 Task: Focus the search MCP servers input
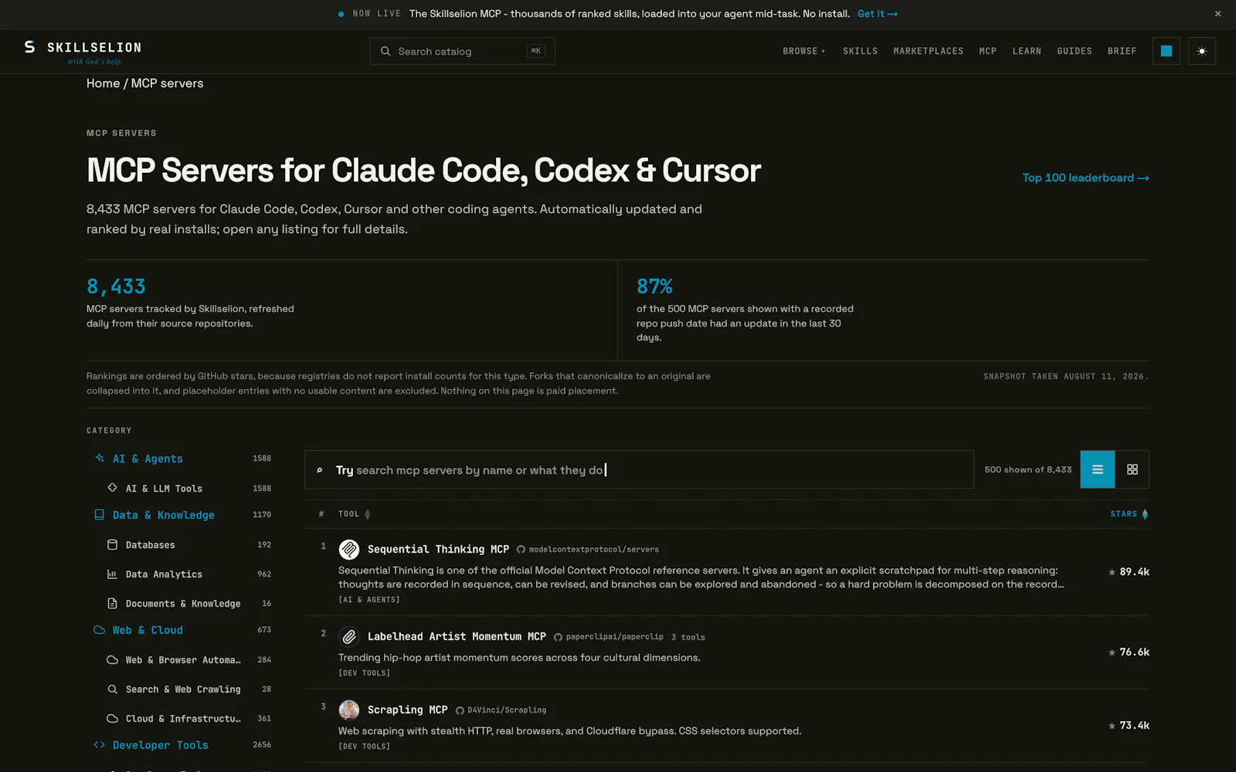pos(639,469)
